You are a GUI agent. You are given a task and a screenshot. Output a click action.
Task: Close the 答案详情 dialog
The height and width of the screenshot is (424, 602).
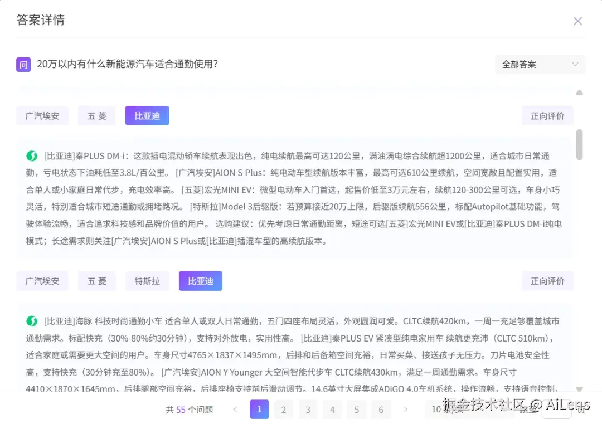point(578,21)
